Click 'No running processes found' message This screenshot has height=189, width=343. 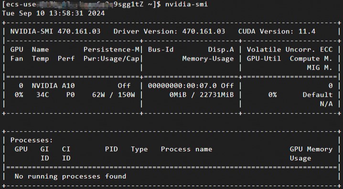pos(70,176)
